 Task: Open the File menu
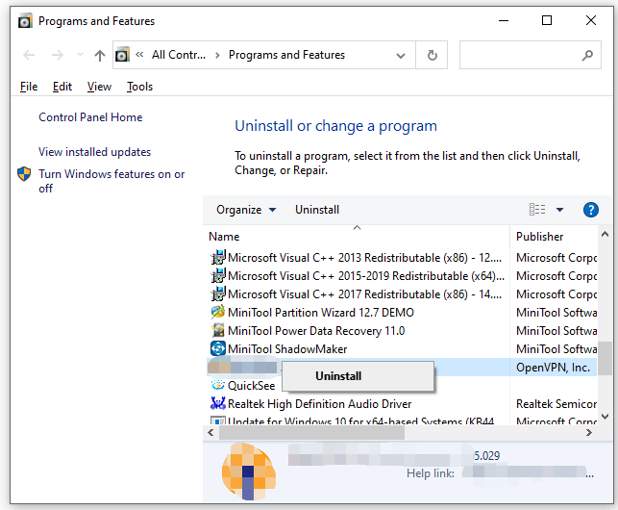(29, 87)
